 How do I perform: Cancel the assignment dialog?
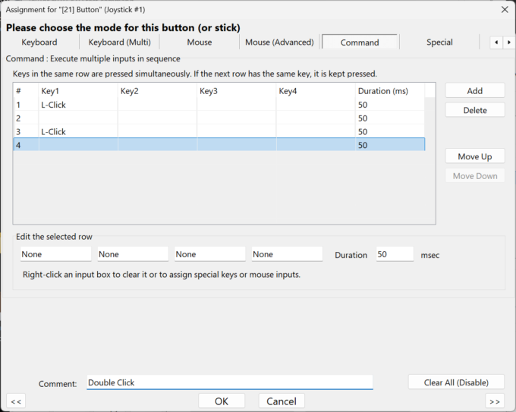(x=282, y=401)
